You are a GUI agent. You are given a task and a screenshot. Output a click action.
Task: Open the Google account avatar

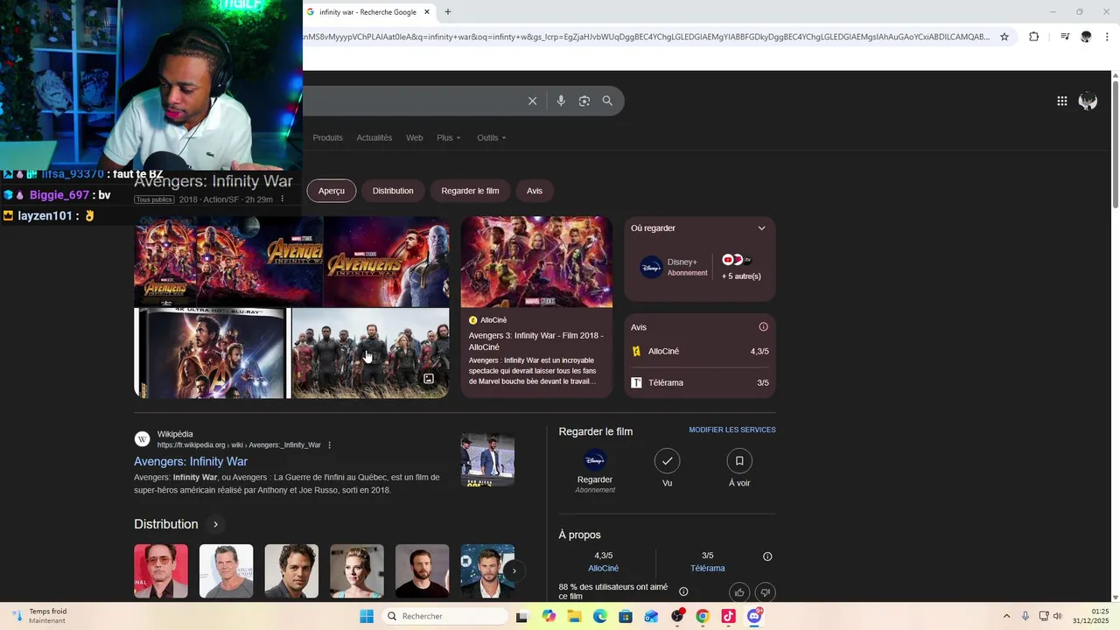click(1088, 101)
